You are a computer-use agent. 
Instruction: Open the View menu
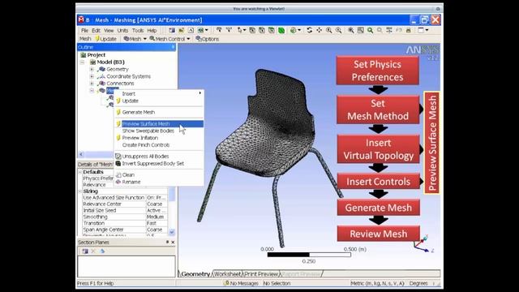[109, 31]
